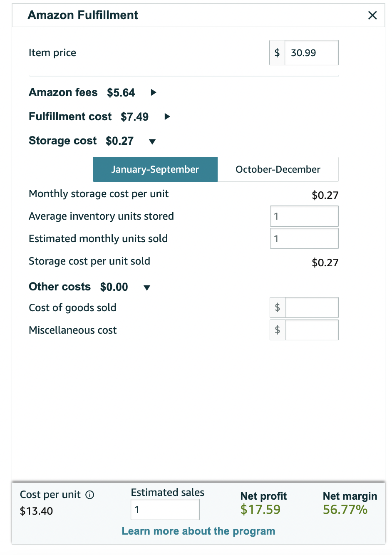Click the Miscellaneous cost input field
This screenshot has width=392, height=555.
click(x=312, y=330)
